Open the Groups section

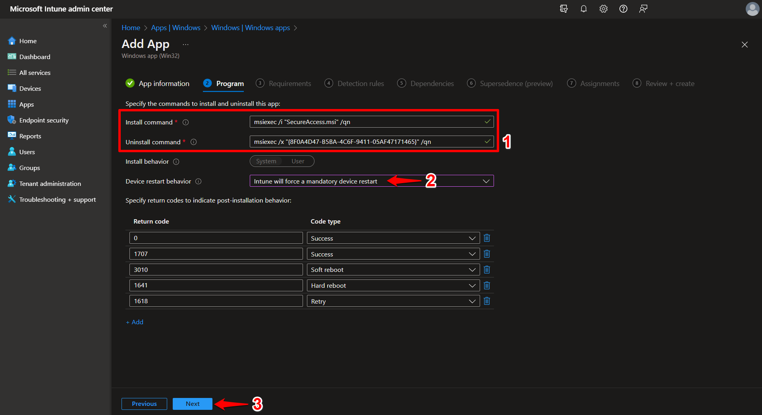coord(29,167)
